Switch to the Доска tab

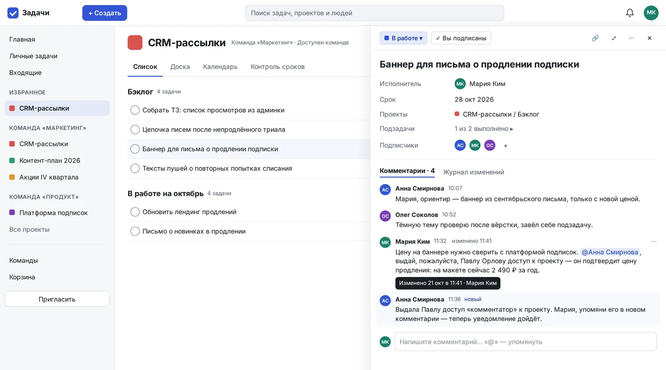pos(180,67)
